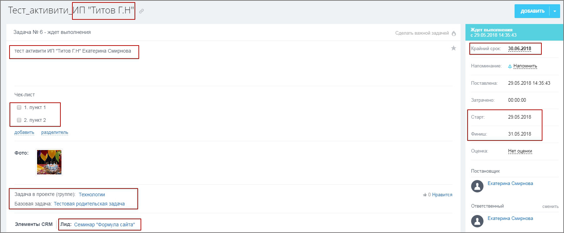Open the "Нет оценки" rating selector
This screenshot has height=233, width=564.
click(520, 151)
